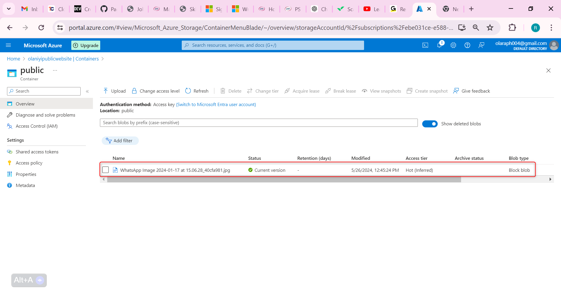Open the browser extensions puzzle icon
Screen dimensions: 561x298
pyautogui.click(x=512, y=27)
